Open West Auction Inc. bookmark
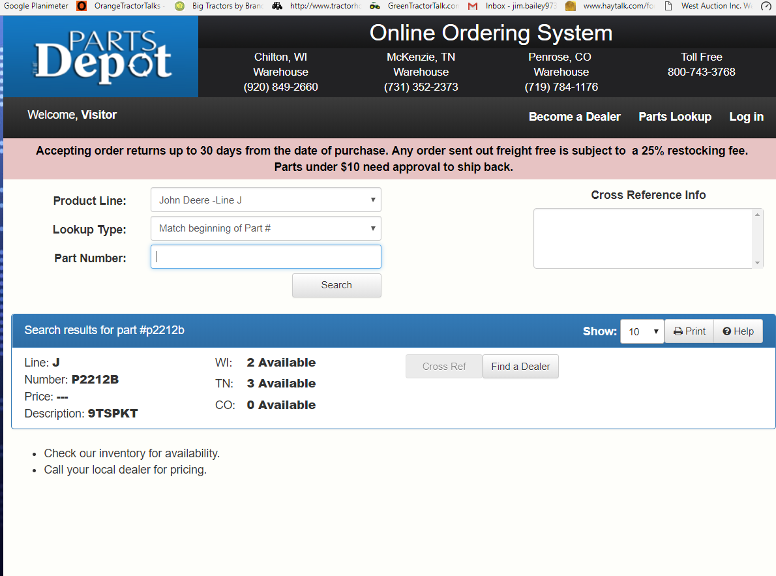Screen dimensions: 776x576 pyautogui.click(x=709, y=6)
